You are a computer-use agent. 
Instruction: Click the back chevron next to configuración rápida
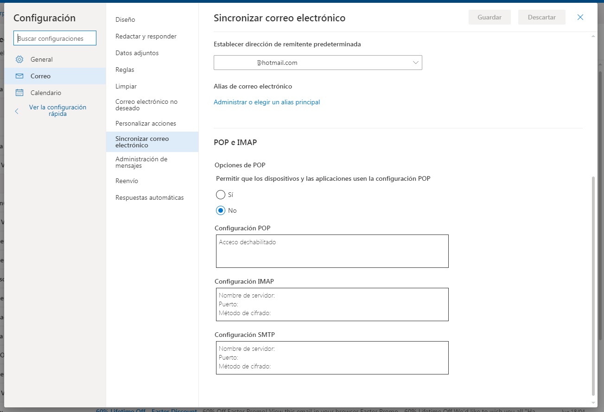pyautogui.click(x=16, y=110)
